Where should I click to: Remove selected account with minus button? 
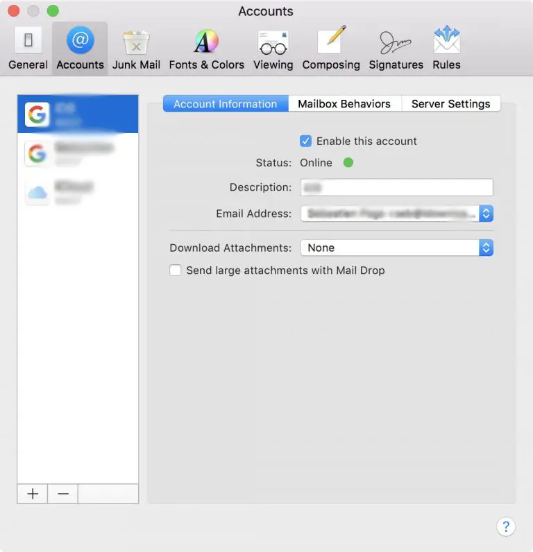pyautogui.click(x=62, y=494)
